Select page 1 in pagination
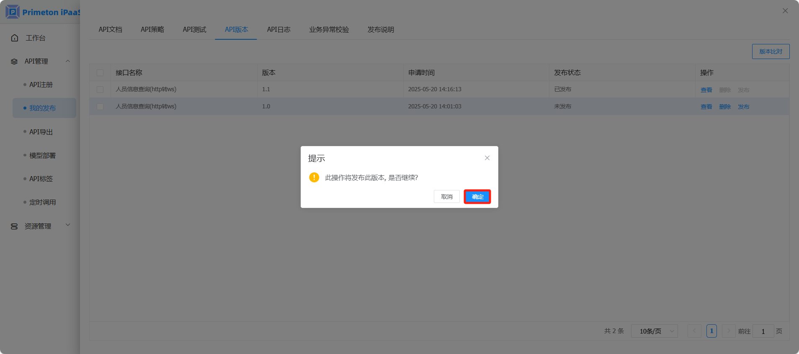The image size is (799, 354). click(711, 331)
